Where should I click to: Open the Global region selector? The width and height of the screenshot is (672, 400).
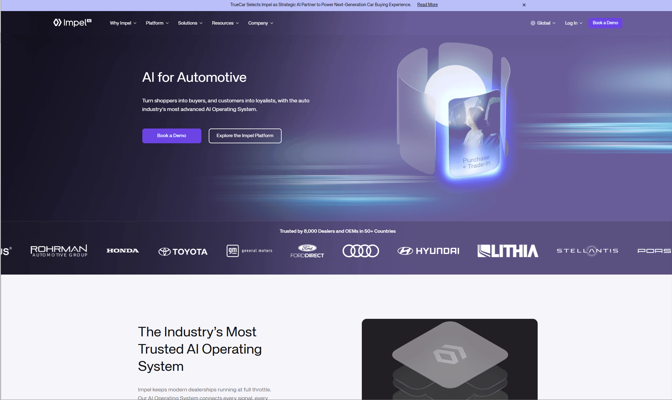(543, 23)
